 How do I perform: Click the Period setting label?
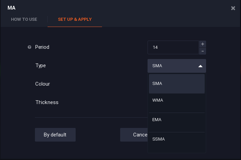42,47
